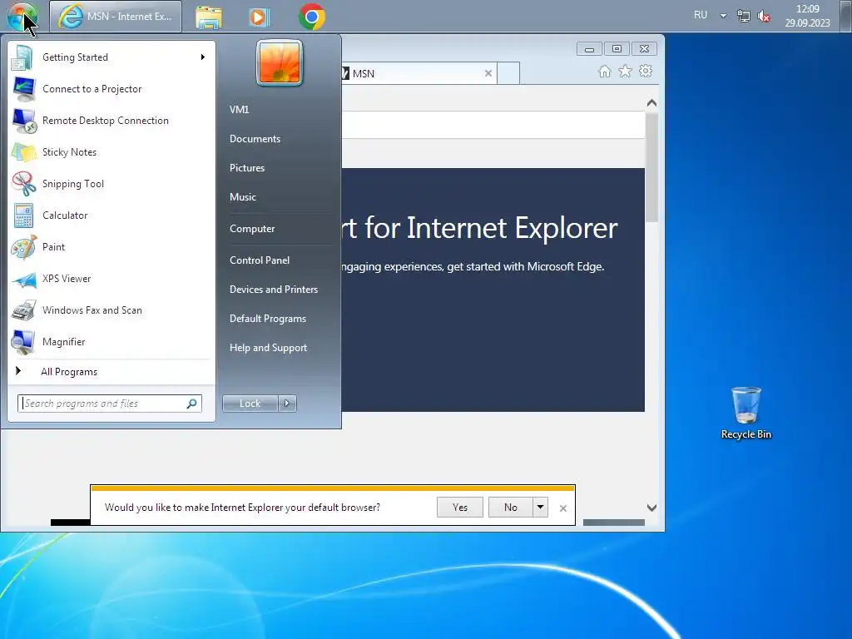Launch Calculator
The width and height of the screenshot is (852, 639).
tap(111, 215)
